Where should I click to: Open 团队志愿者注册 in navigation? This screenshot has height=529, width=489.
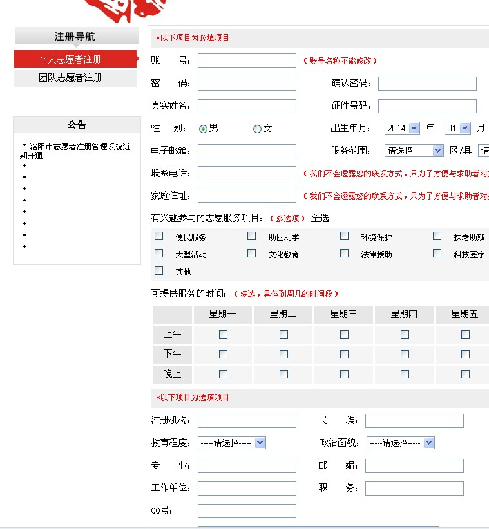tap(75, 78)
